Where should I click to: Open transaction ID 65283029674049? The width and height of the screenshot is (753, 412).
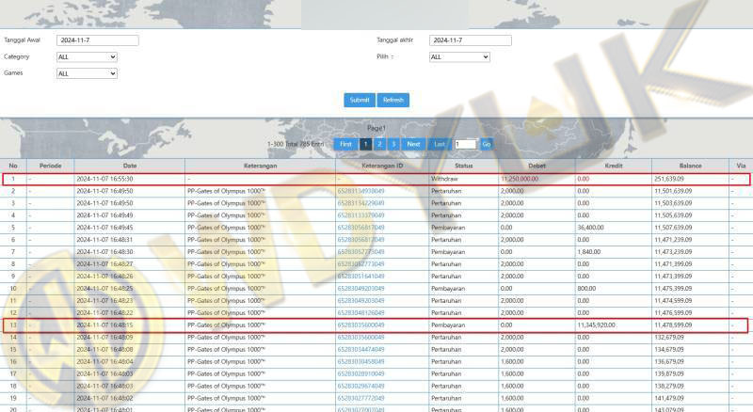[360, 386]
